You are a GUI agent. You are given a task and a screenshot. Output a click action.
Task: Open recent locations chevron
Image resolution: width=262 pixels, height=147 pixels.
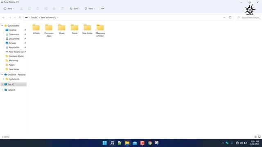[x=15, y=18]
